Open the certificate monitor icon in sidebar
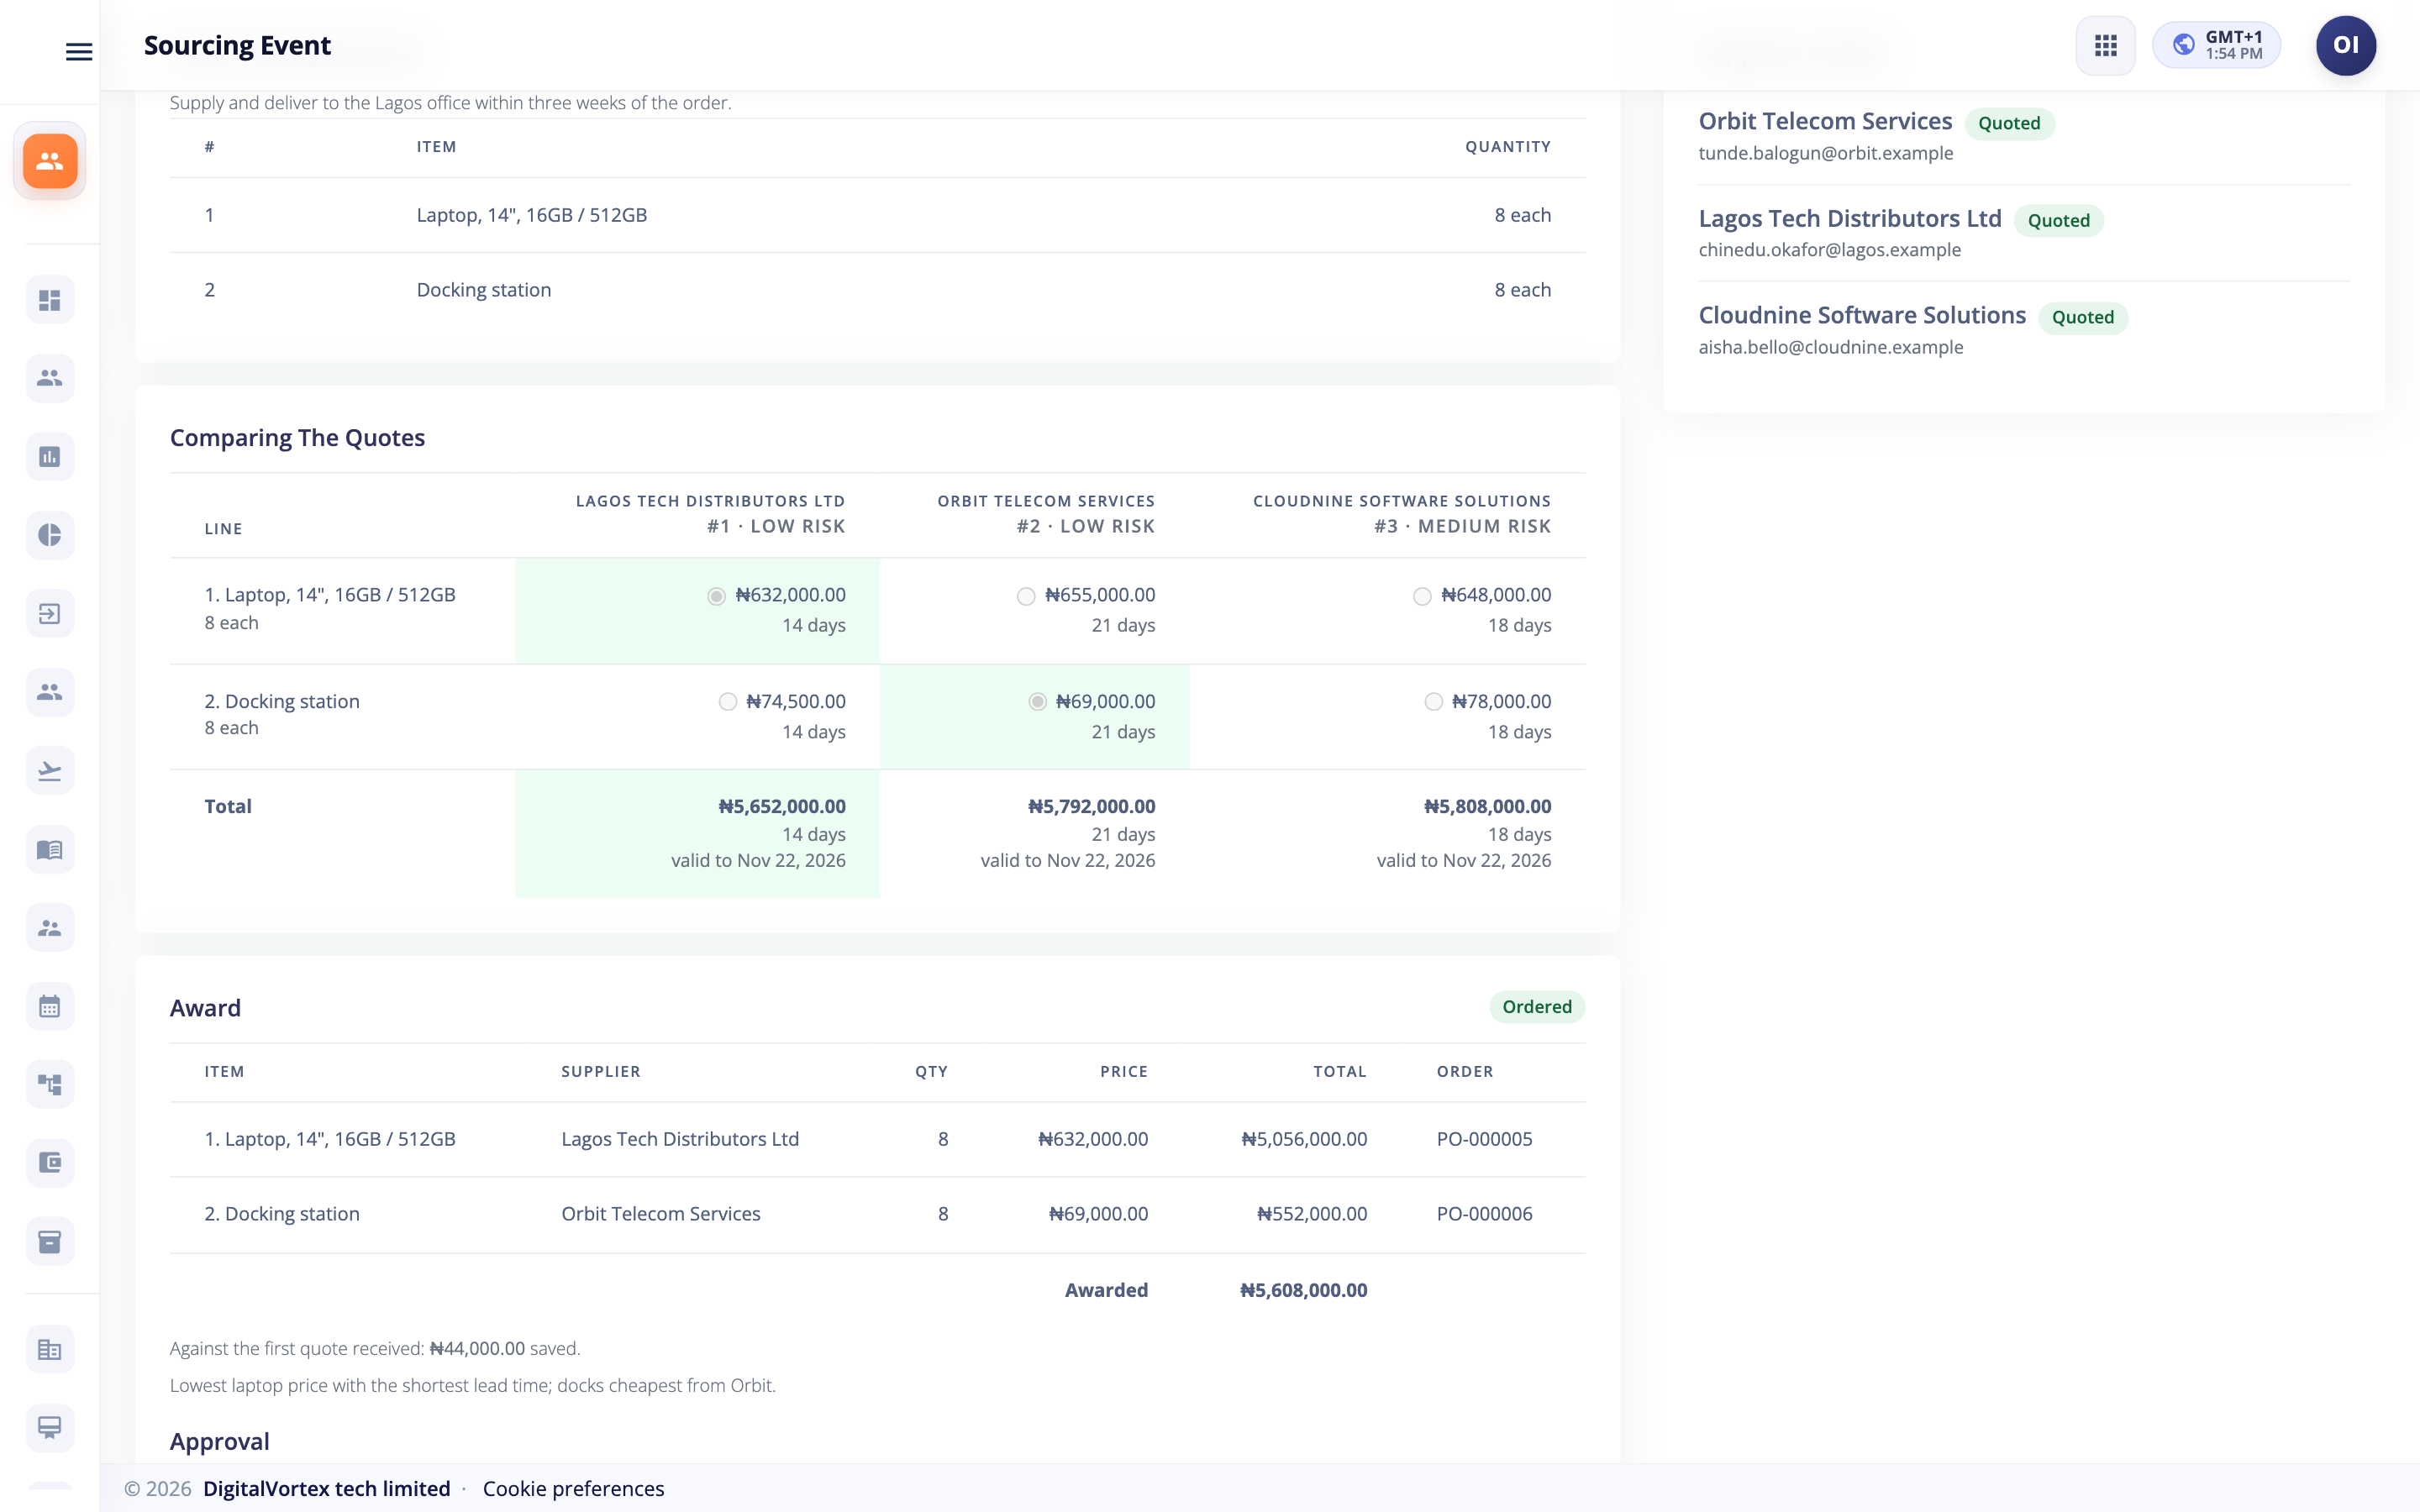The image size is (2420, 1512). click(x=50, y=1428)
